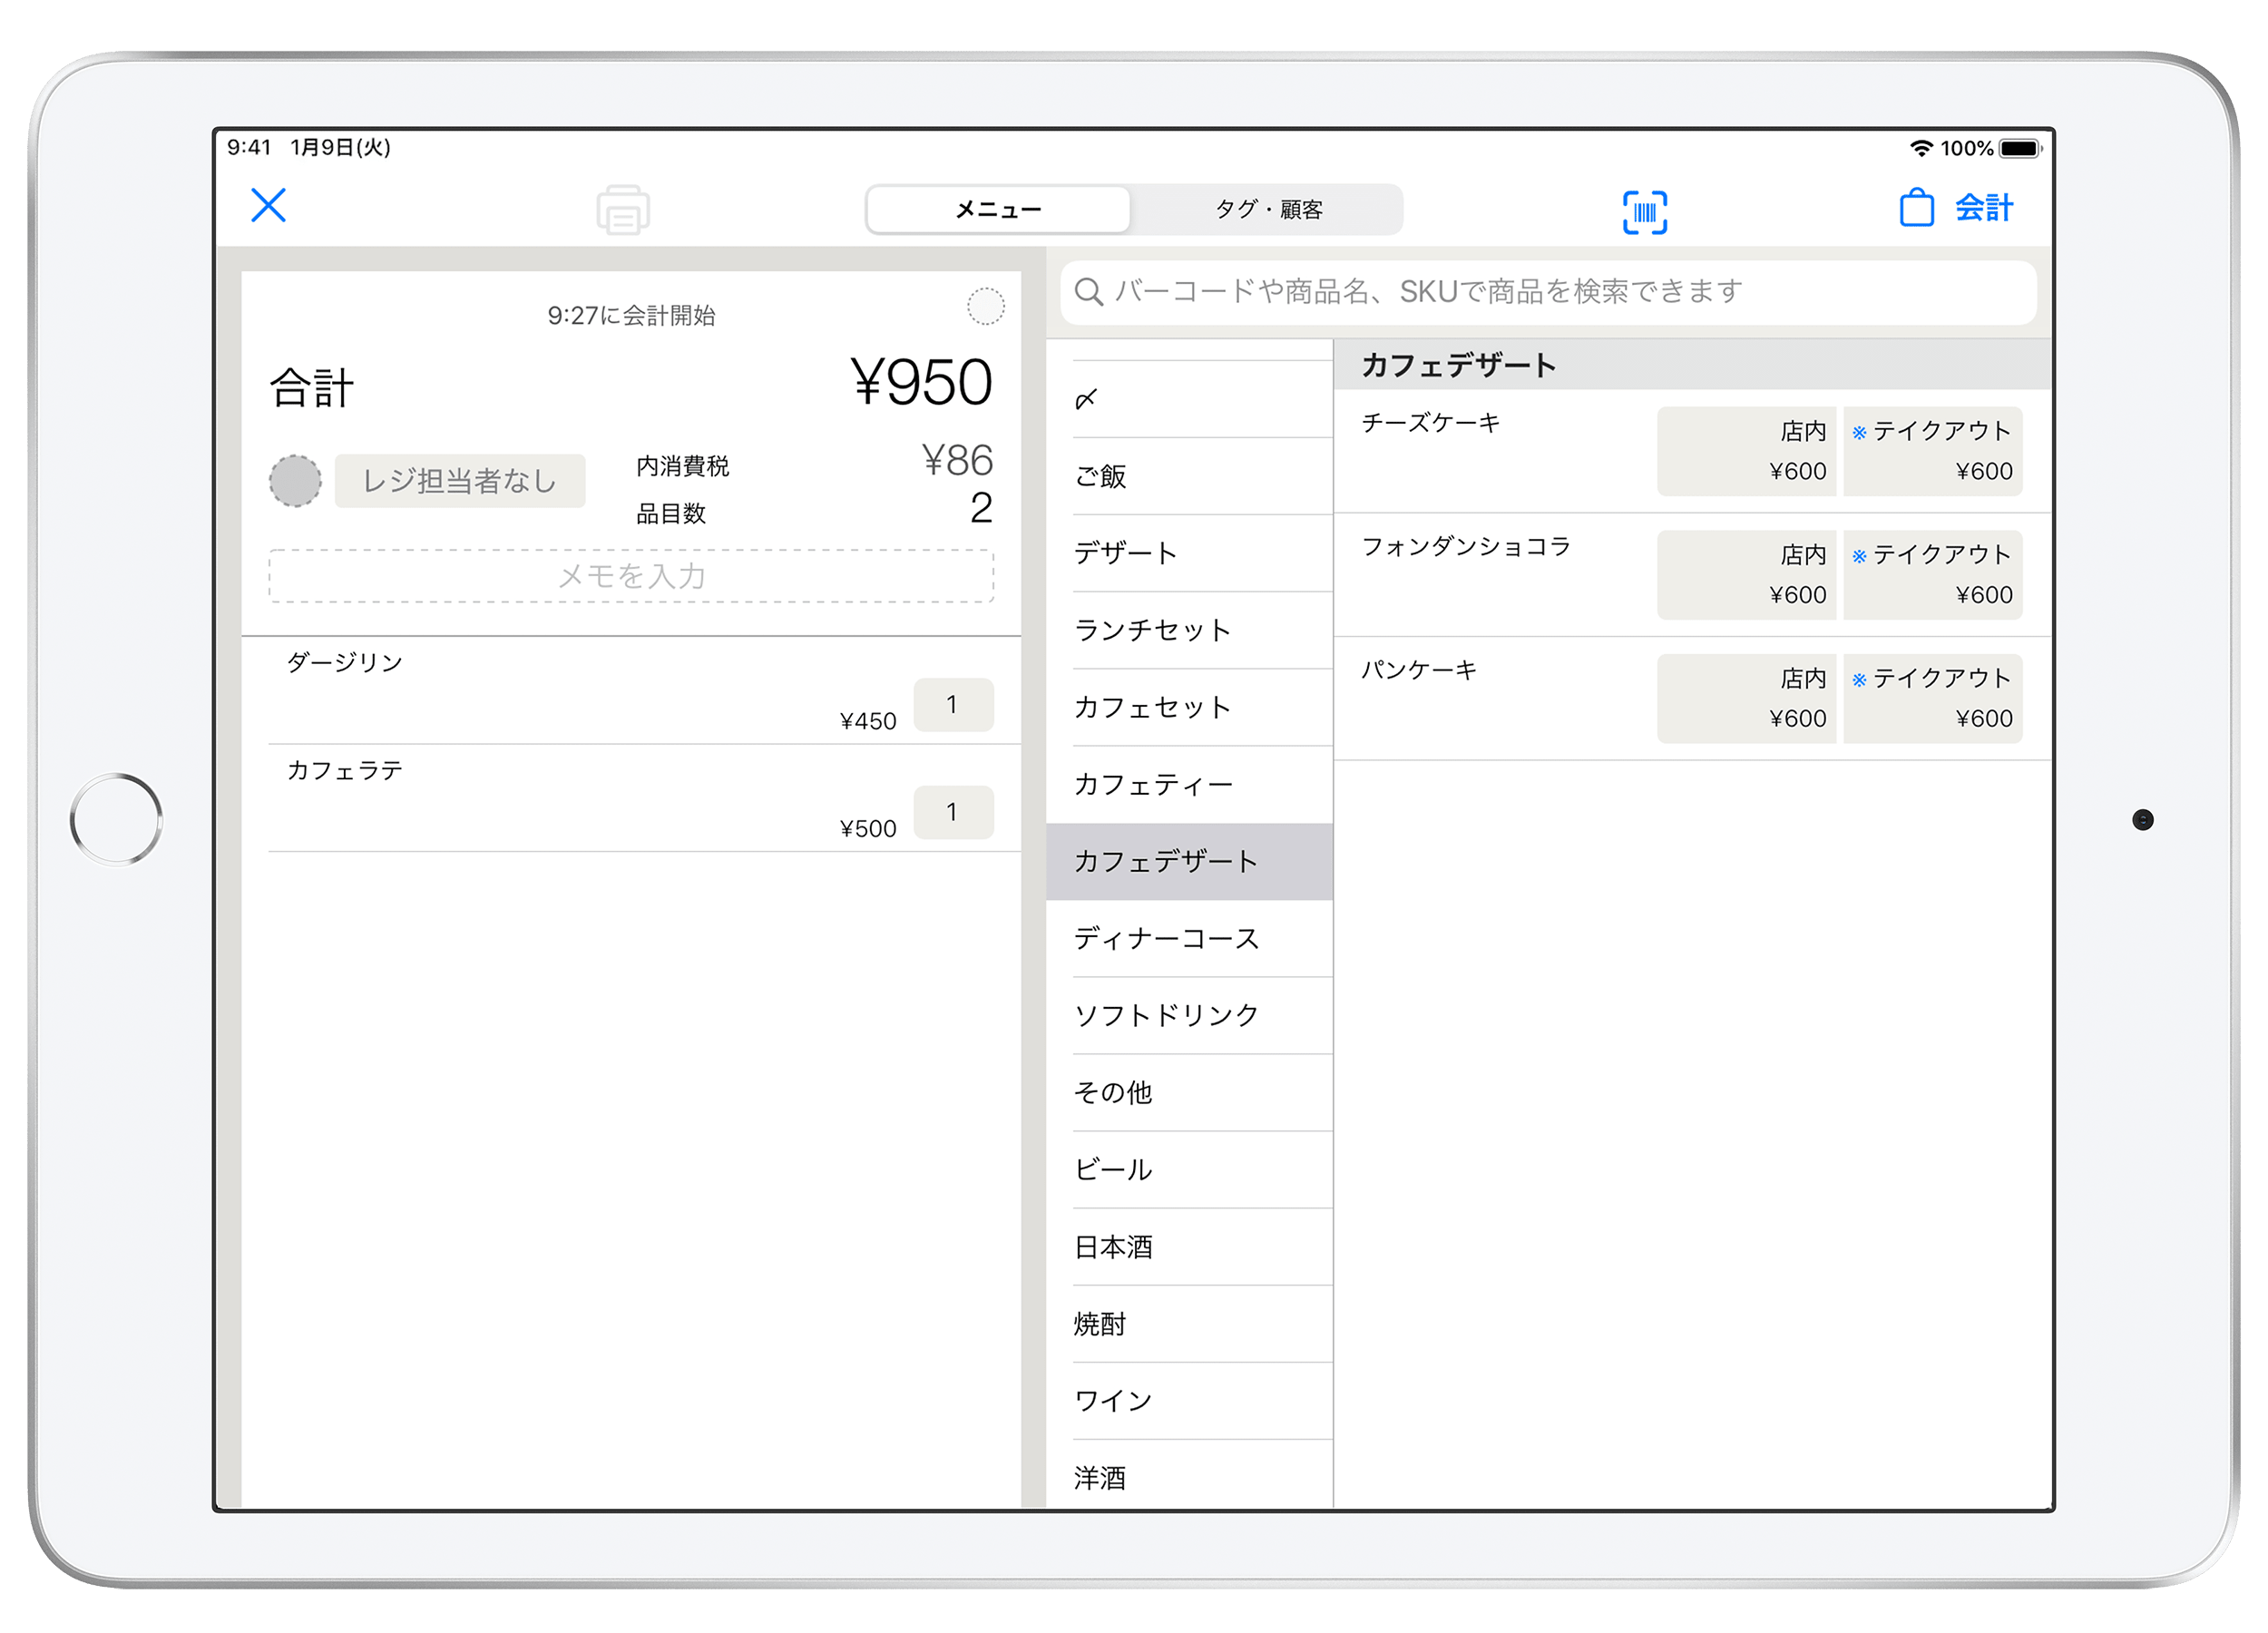Add チーズケーキ as 店内 for ¥600
2268x1633 pixels.
coord(1746,451)
